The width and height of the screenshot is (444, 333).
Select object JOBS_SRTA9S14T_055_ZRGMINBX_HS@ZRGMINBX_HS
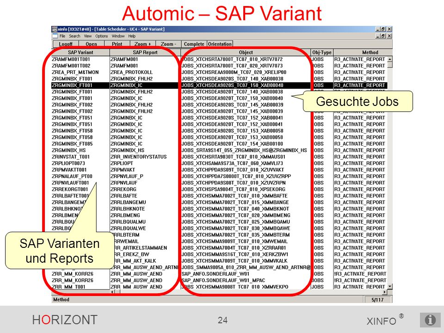tap(244, 150)
